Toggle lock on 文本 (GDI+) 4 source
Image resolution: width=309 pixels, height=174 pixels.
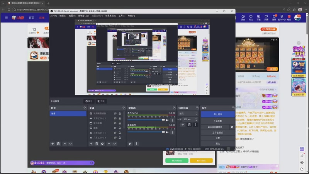pos(120,138)
